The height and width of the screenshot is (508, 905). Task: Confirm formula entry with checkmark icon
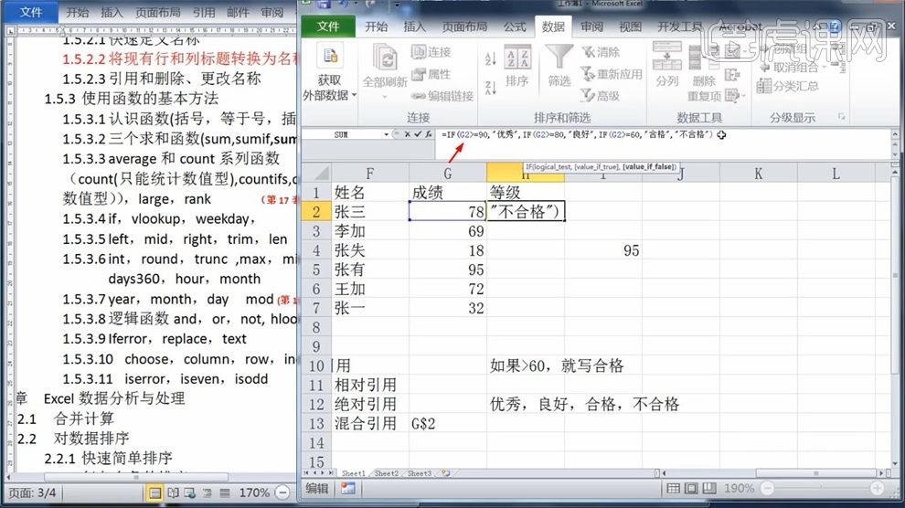pos(418,134)
